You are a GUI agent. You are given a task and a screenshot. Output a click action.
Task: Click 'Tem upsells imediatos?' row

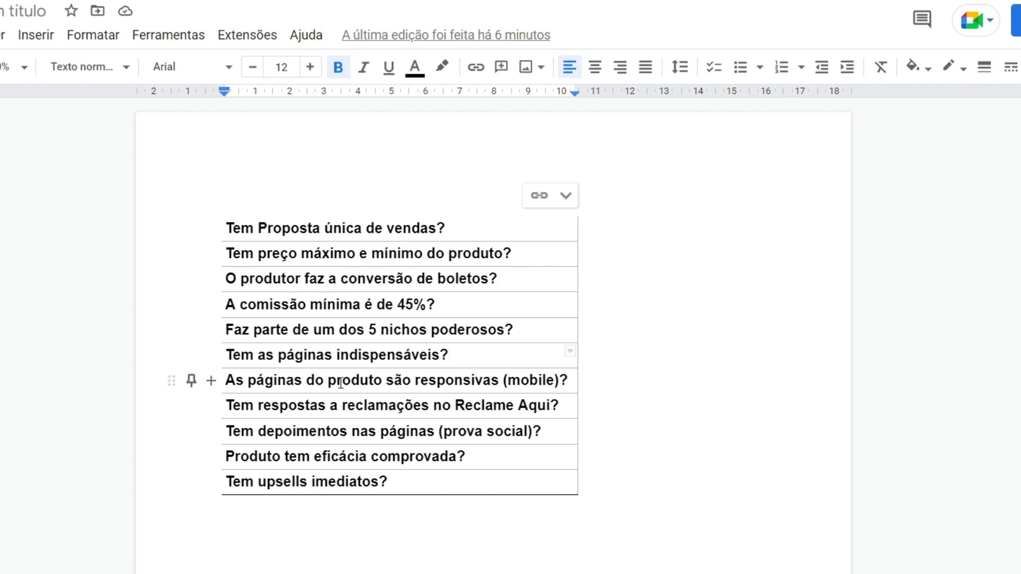tap(399, 482)
